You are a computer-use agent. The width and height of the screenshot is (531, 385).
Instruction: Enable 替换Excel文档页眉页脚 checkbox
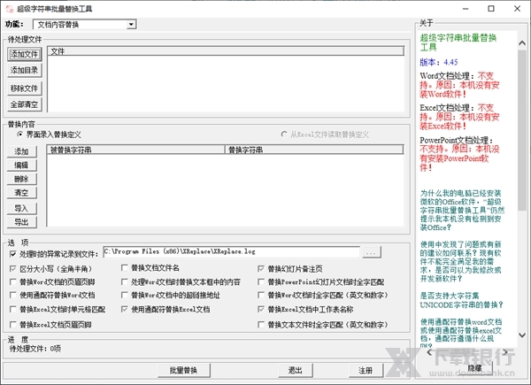[x=13, y=325]
